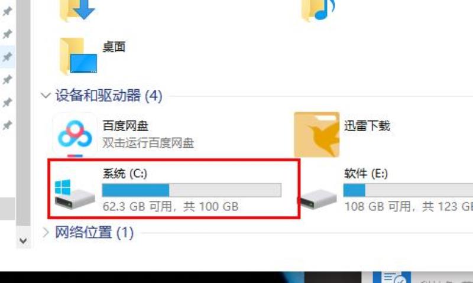Click the 设备和驱动器 (4) group header
Screen dimensions: 473x283
pyautogui.click(x=109, y=96)
